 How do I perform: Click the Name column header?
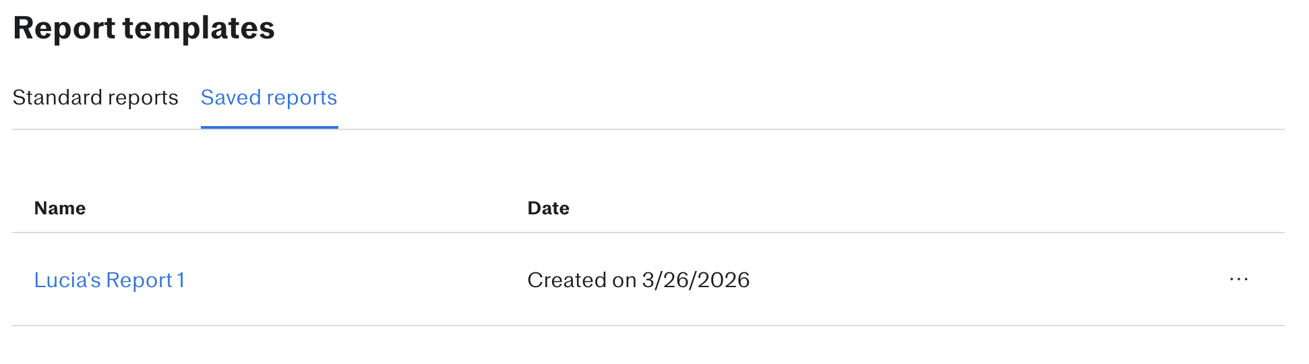(60, 208)
